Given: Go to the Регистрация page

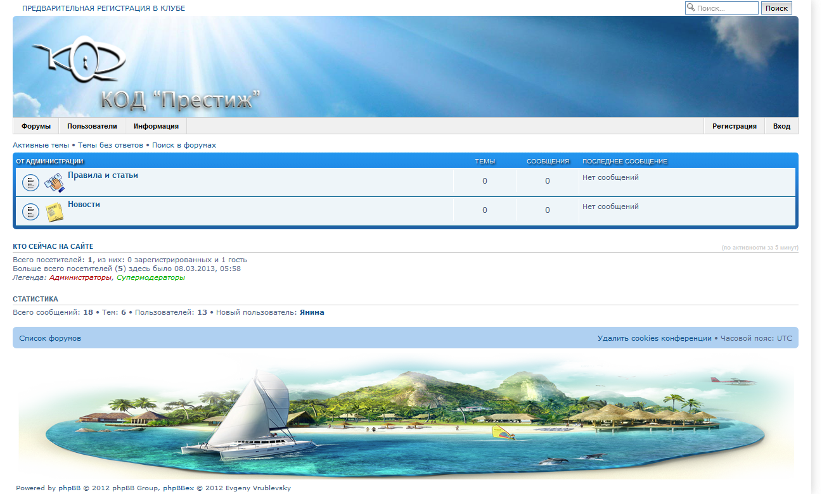Looking at the screenshot, I should click(734, 126).
